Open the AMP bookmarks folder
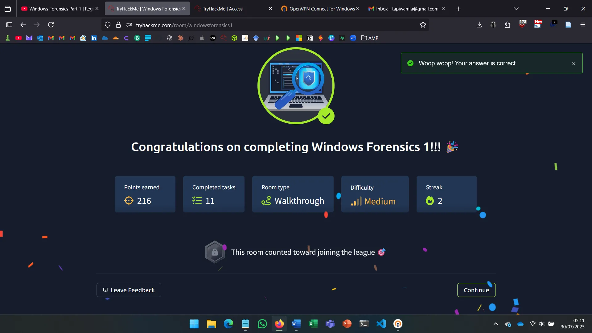592x333 pixels. click(x=370, y=38)
